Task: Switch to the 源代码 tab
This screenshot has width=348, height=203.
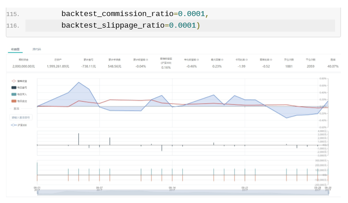Action: [x=36, y=49]
